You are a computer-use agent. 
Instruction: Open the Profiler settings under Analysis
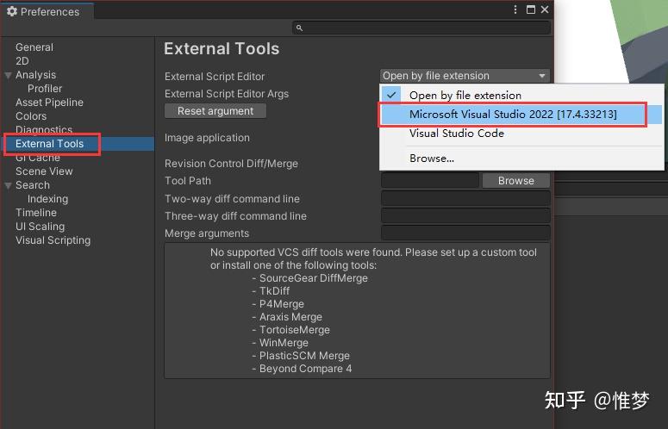(45, 89)
